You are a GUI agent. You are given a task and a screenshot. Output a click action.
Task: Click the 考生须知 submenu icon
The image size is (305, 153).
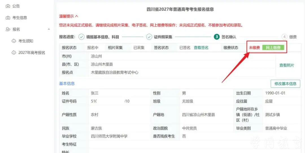point(14,41)
